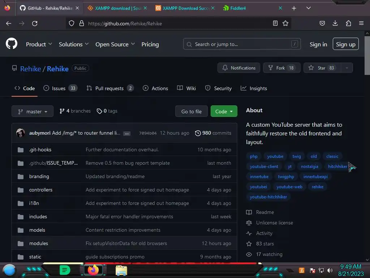Click the red flag action center tray icon
370x278 pixels.
pos(313,270)
